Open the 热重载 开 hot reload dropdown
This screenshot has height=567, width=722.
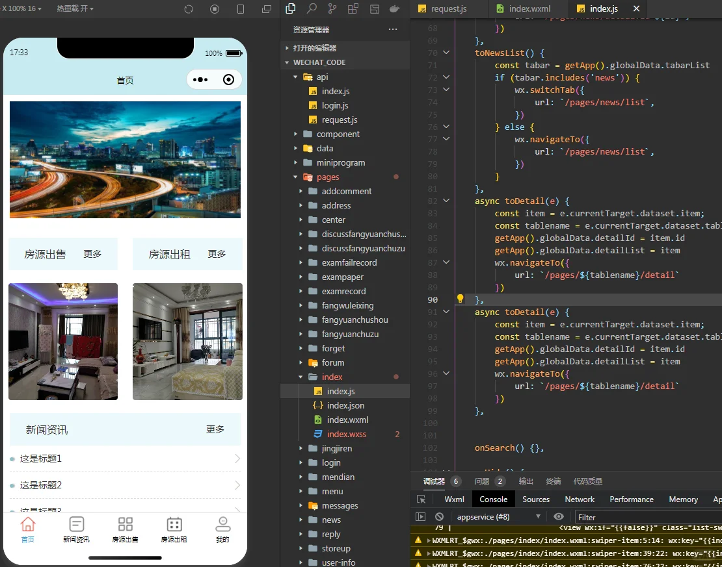tap(75, 8)
